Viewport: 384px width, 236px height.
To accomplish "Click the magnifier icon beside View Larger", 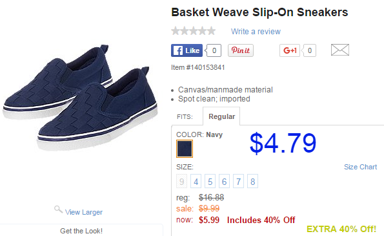I will tap(58, 209).
